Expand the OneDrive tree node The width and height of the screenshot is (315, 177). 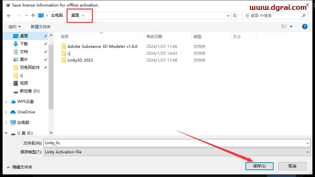click(6, 112)
